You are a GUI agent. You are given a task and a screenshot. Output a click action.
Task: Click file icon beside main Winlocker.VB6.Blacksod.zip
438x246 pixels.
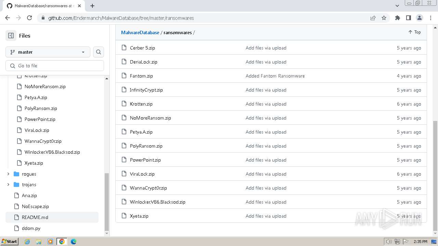[x=124, y=202]
